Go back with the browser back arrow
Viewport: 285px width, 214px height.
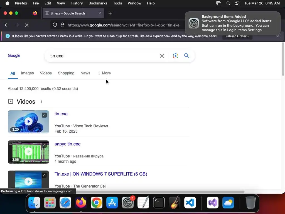coord(7,25)
